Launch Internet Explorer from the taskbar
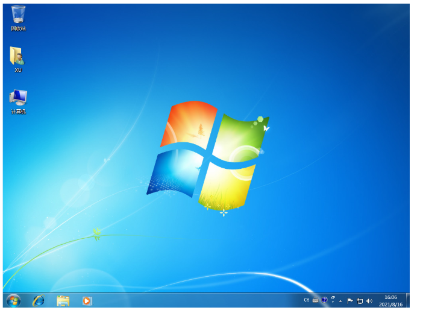423x313 pixels. 39,300
